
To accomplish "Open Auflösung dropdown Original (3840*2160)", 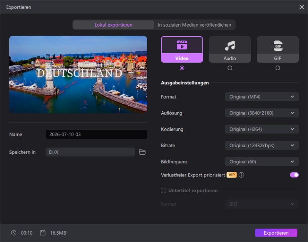I will [262, 113].
